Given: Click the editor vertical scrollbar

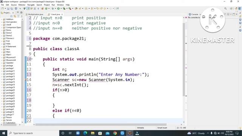Looking at the screenshot, I should pyautogui.click(x=184, y=59).
